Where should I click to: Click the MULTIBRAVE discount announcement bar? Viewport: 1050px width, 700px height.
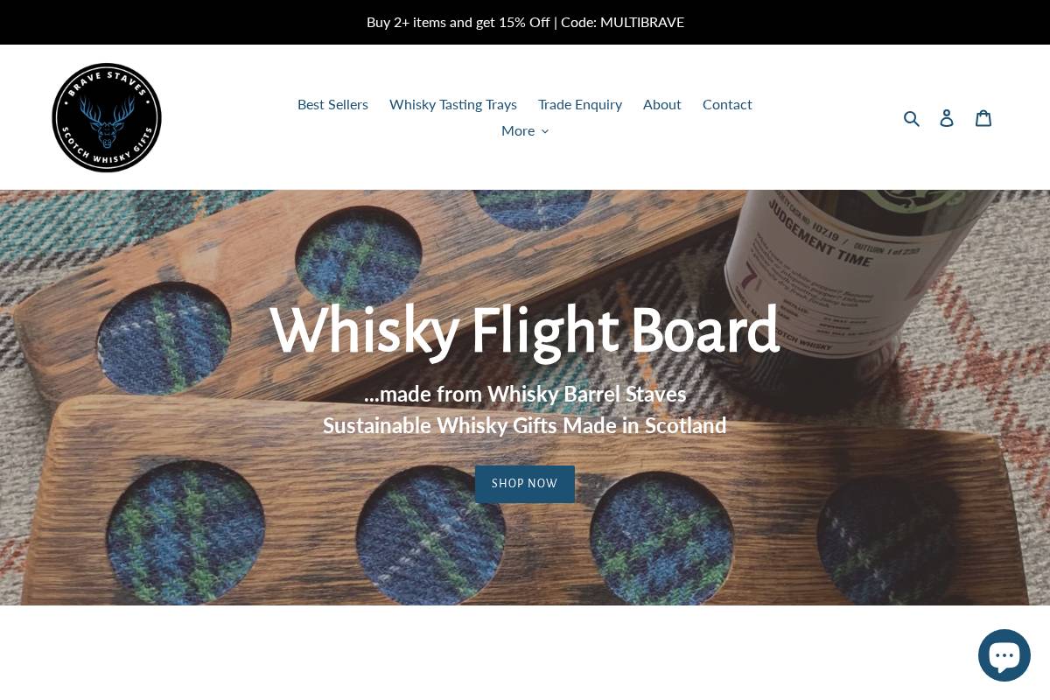[x=525, y=22]
